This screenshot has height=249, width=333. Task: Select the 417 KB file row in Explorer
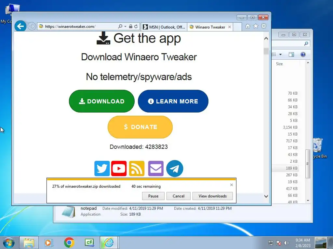point(285,189)
